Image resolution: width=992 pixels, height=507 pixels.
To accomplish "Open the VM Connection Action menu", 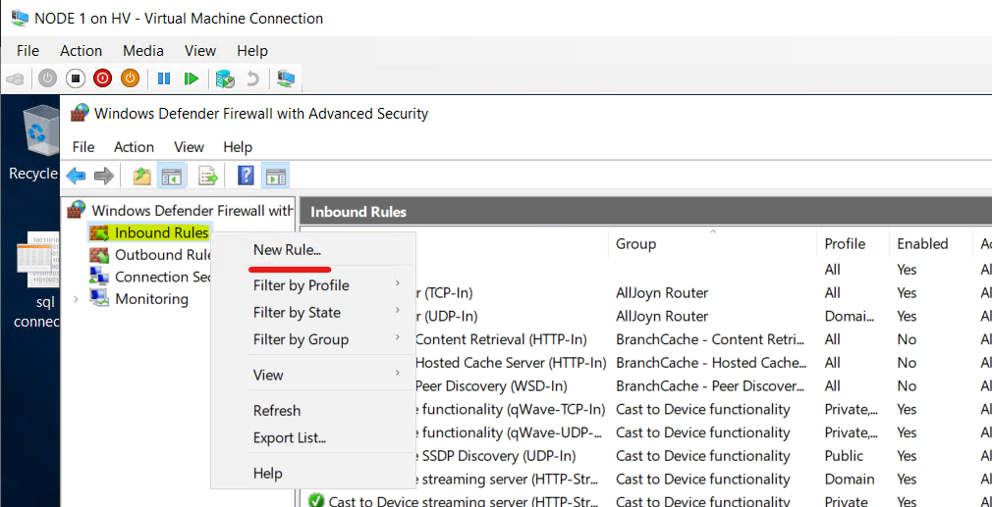I will [x=81, y=51].
